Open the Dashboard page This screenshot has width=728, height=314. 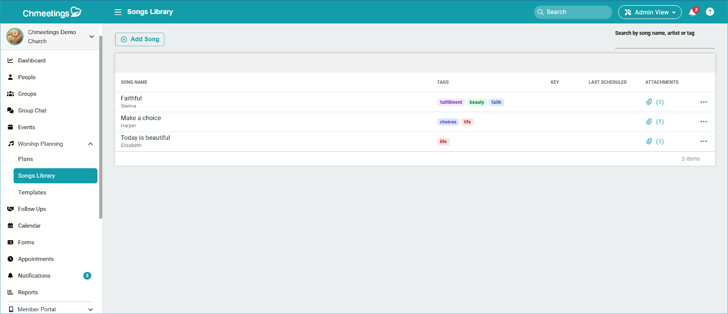tap(32, 61)
